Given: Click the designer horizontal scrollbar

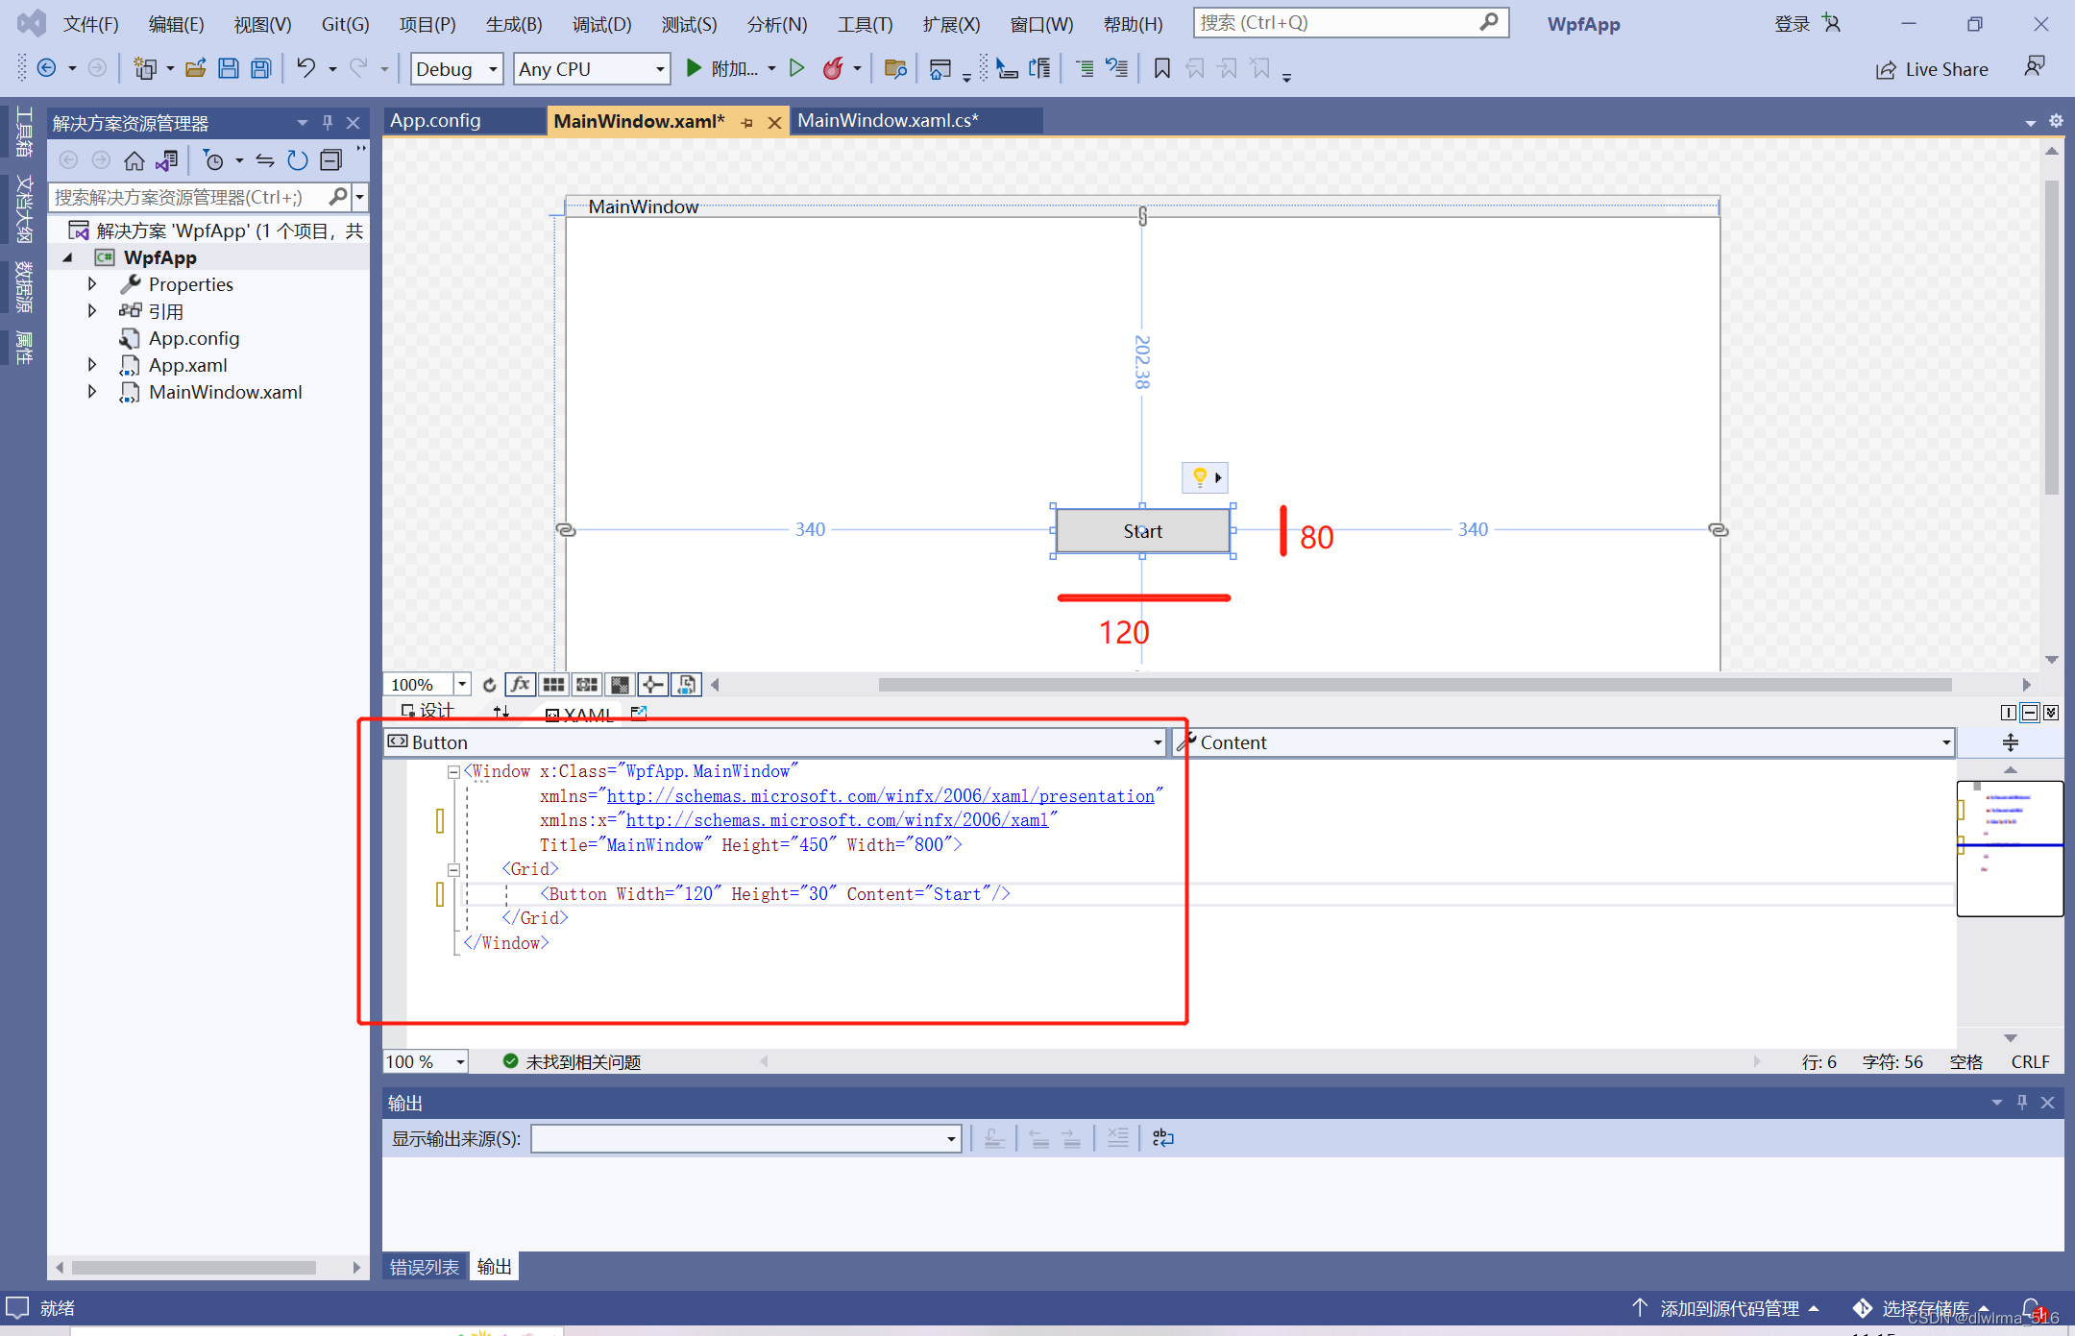Looking at the screenshot, I should (1414, 685).
